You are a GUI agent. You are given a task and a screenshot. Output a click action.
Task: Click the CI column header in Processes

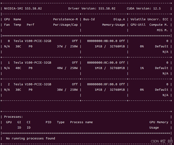tap(28, 122)
